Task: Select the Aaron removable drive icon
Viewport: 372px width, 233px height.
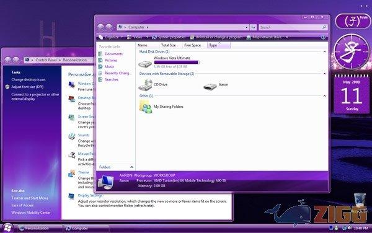Action: [210, 87]
